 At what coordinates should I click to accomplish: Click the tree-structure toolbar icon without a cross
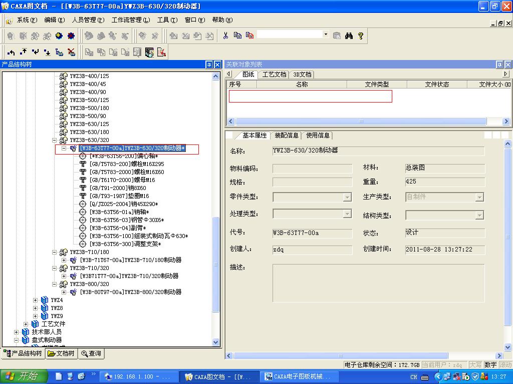59,52
